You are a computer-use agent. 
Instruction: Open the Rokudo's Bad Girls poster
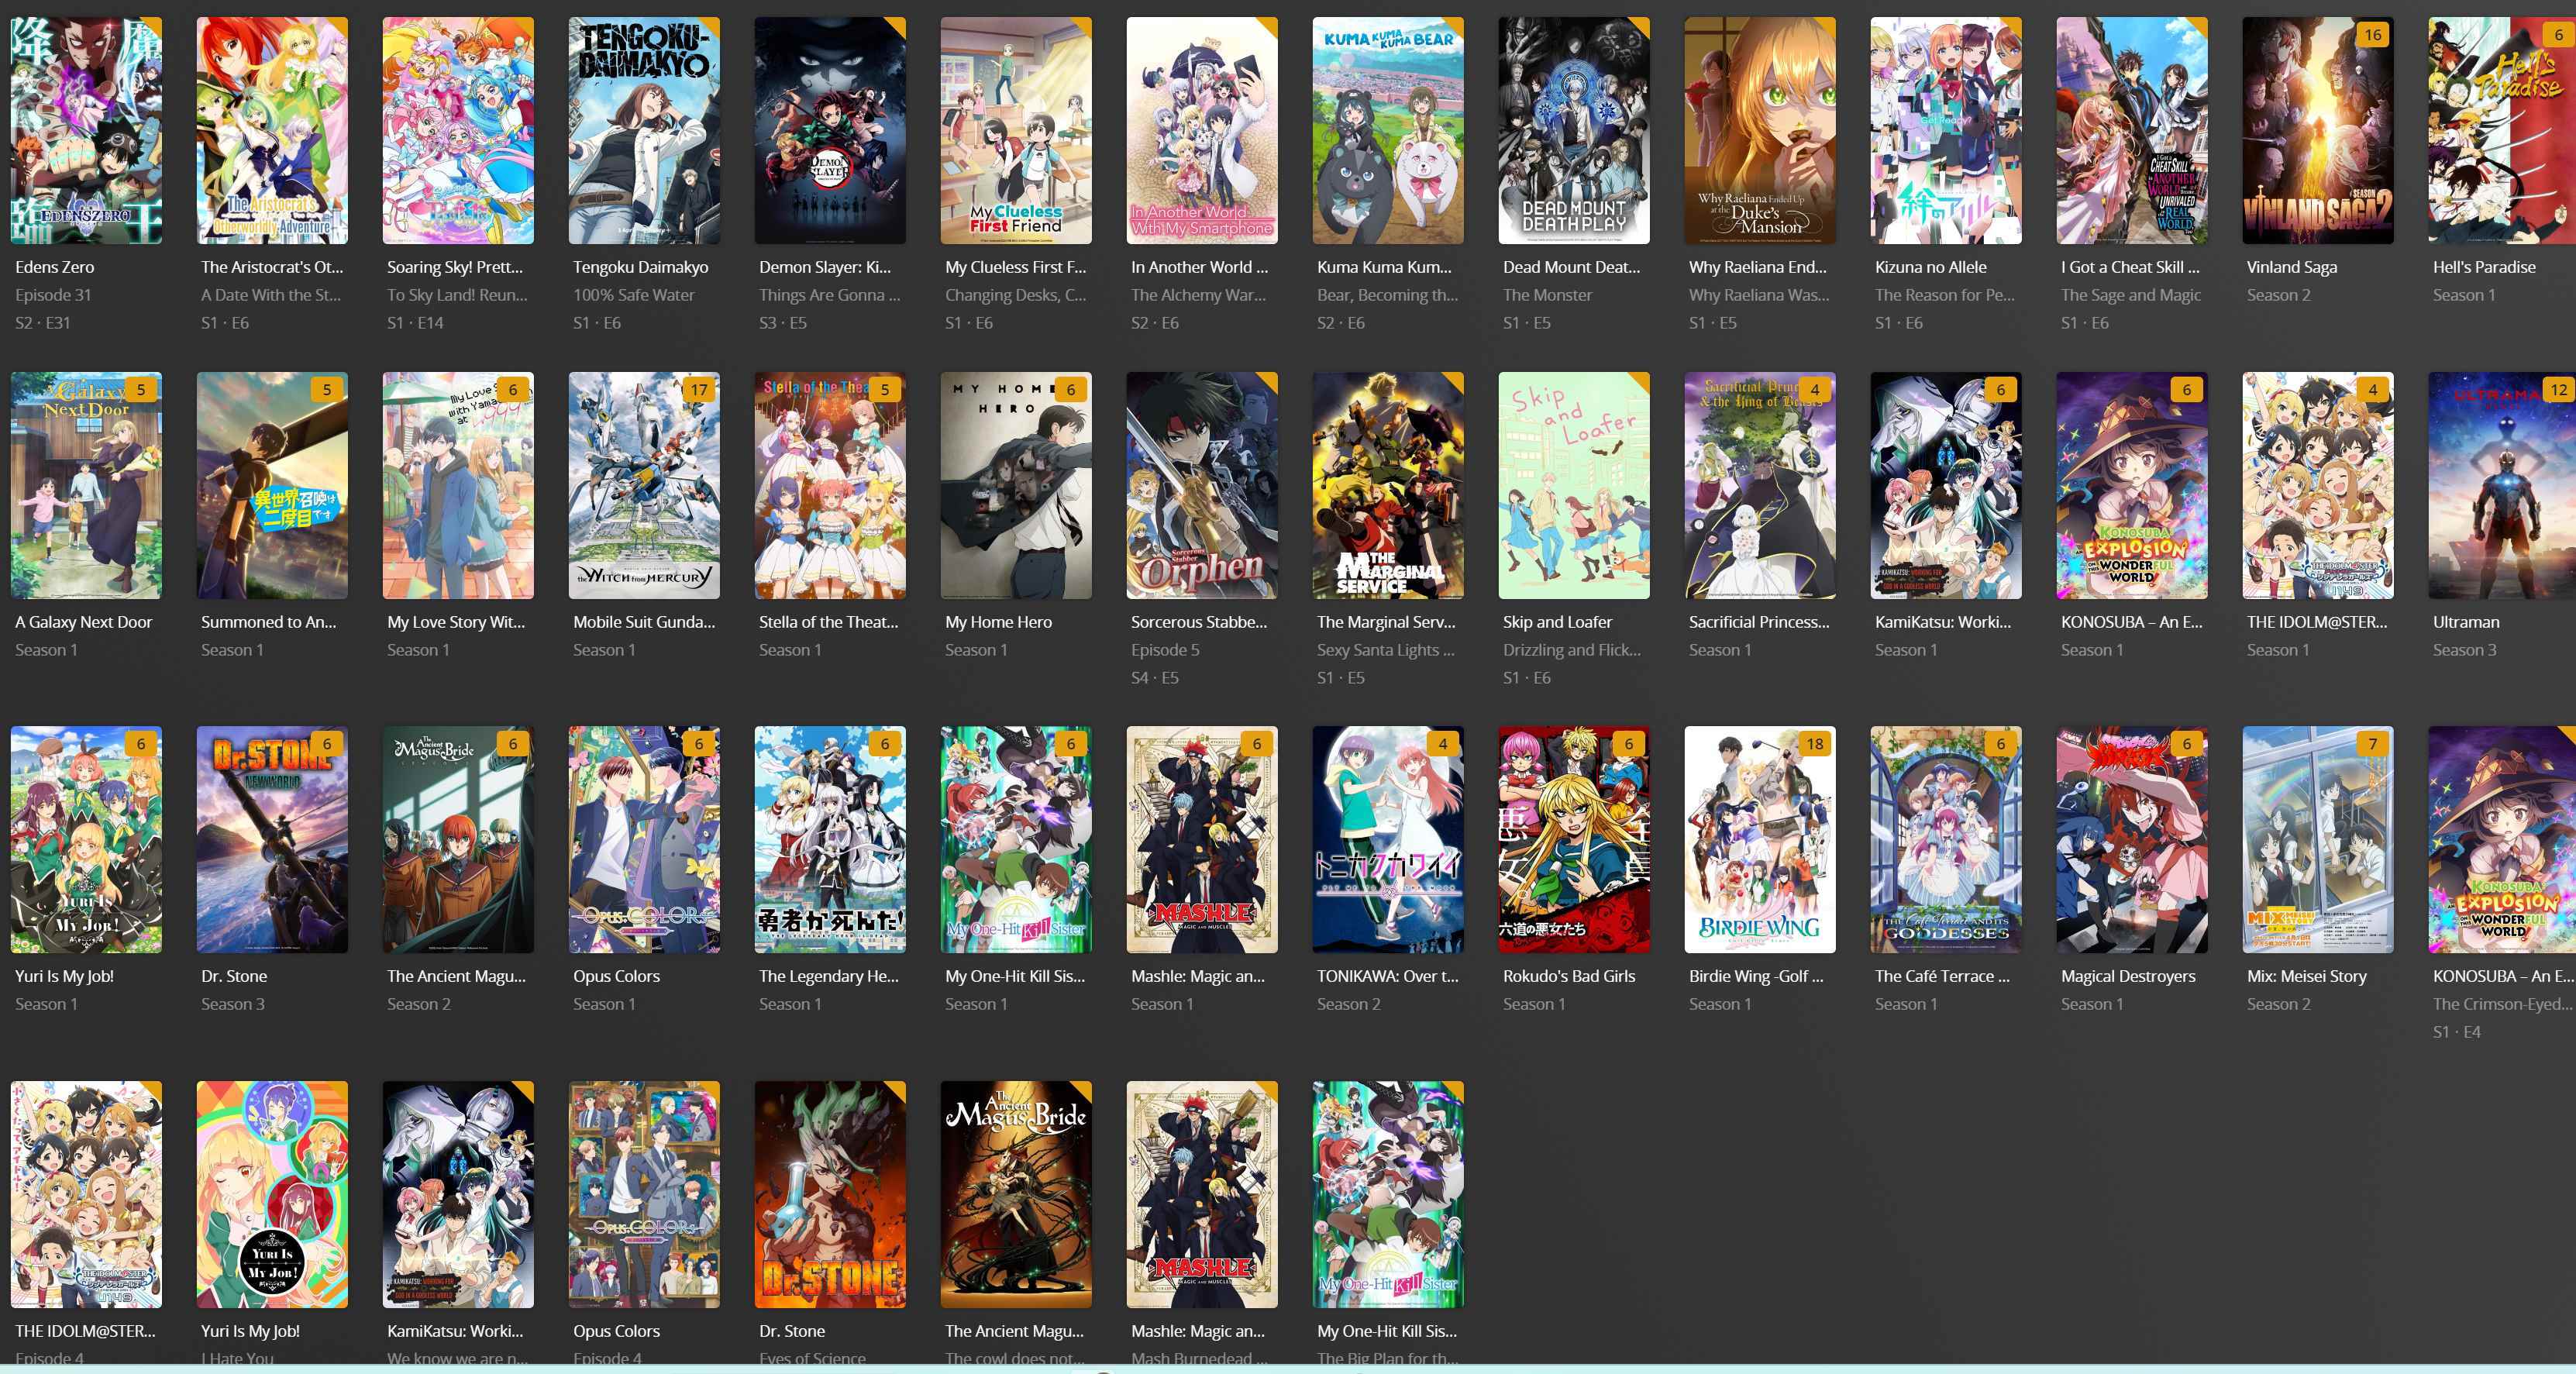pyautogui.click(x=1574, y=839)
